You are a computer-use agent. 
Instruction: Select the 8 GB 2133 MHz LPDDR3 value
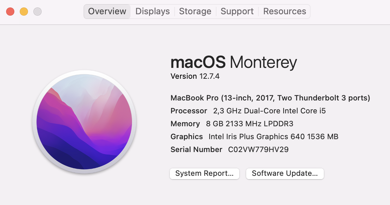tap(250, 124)
